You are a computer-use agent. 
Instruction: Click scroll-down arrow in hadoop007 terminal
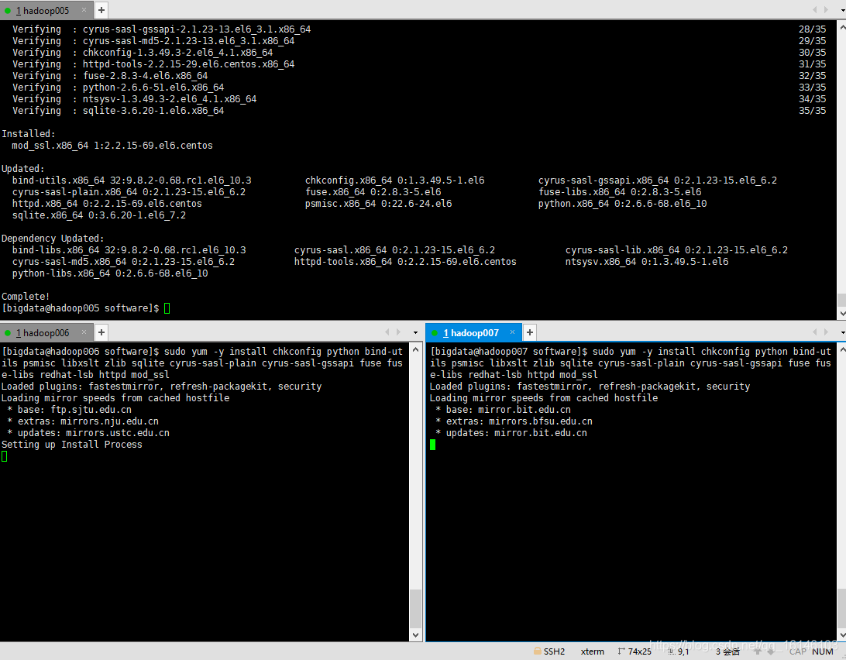[x=841, y=635]
